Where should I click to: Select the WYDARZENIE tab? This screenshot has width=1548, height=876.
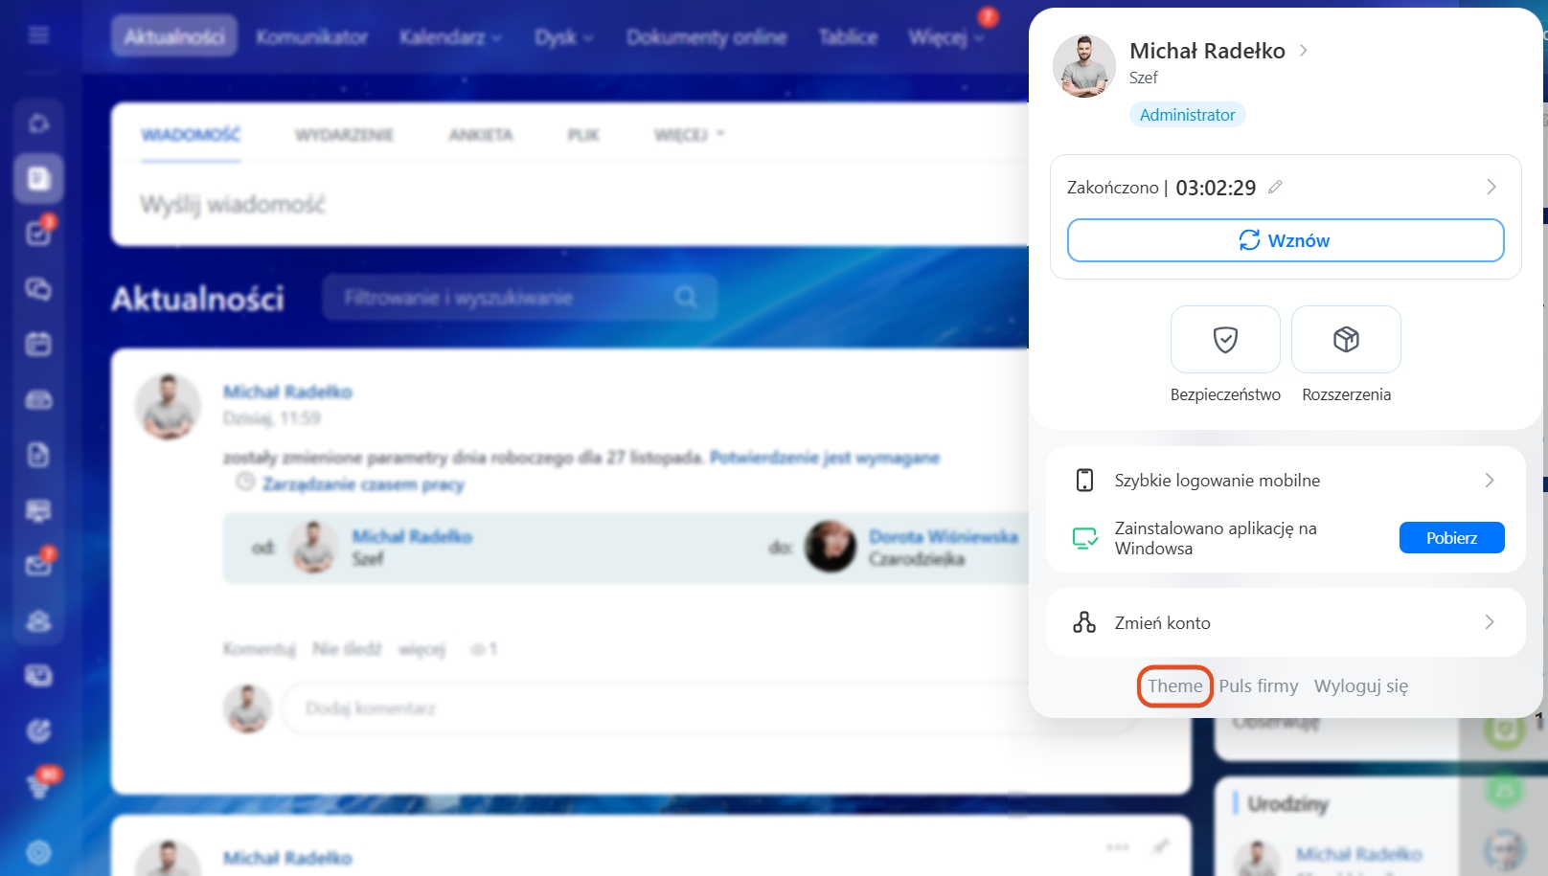[344, 135]
